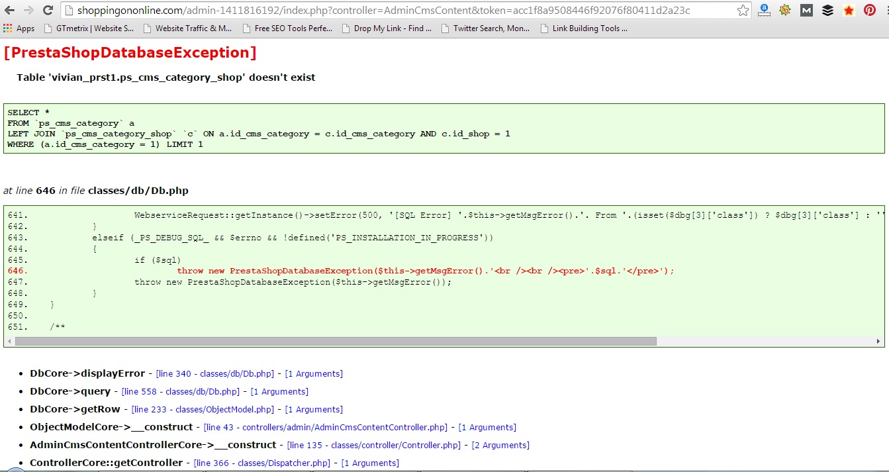Click the code box scroll-right arrow
Screen dimensions: 889x472
coord(878,342)
